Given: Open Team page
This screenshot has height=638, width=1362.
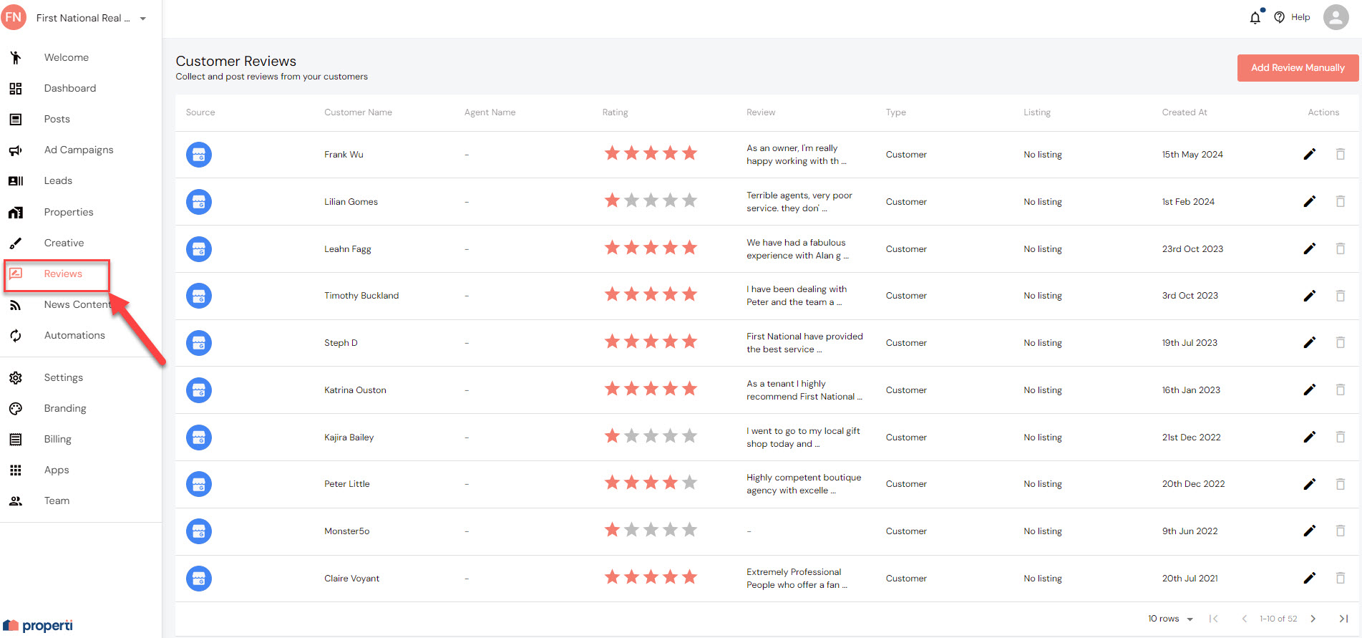Looking at the screenshot, I should tap(57, 501).
